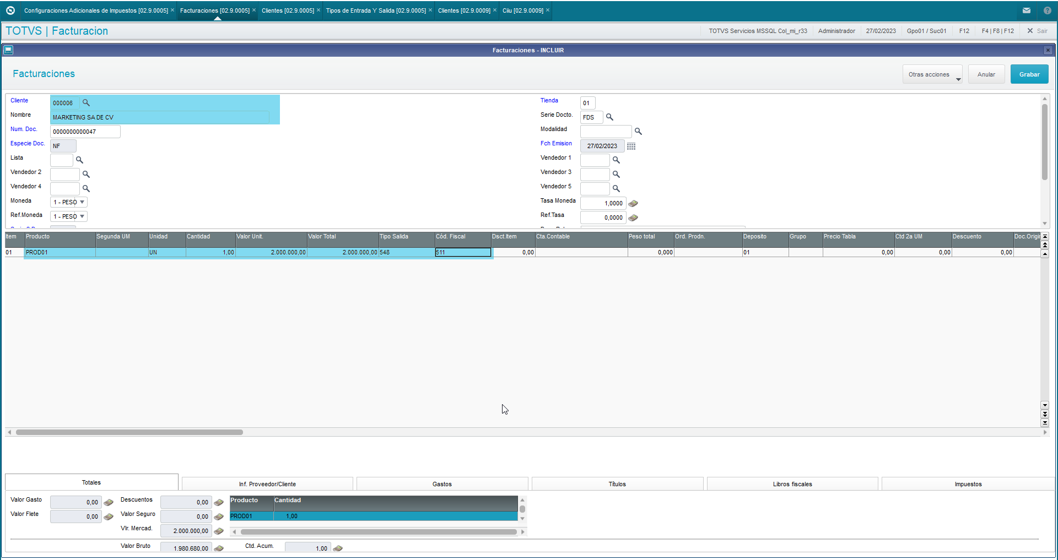This screenshot has width=1058, height=560.
Task: Click the Cód. Fiscal cell with 511
Action: (463, 252)
